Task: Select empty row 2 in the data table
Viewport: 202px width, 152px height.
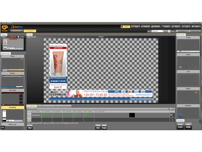Action: pos(101,120)
